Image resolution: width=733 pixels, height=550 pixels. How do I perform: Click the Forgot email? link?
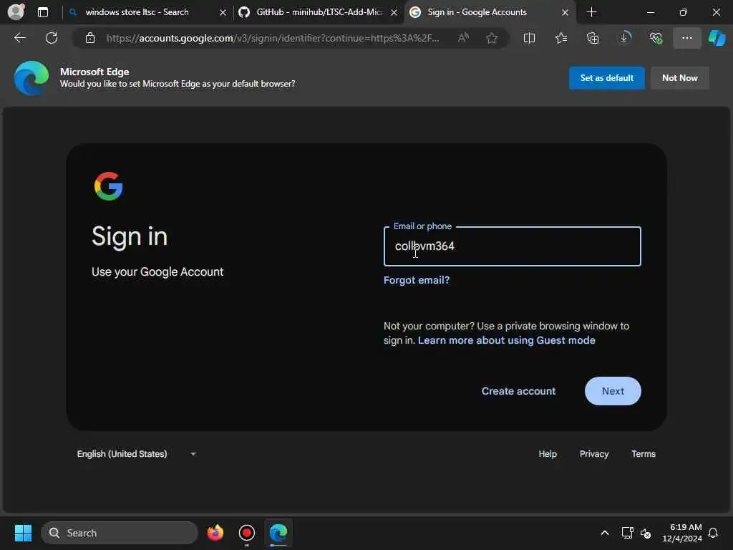click(x=417, y=280)
